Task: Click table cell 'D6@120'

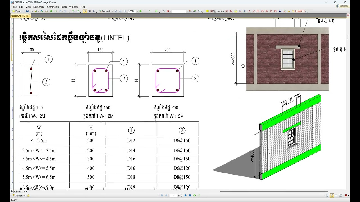Action: click(x=182, y=168)
